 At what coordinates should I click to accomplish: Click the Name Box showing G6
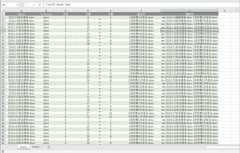[x=8, y=5]
